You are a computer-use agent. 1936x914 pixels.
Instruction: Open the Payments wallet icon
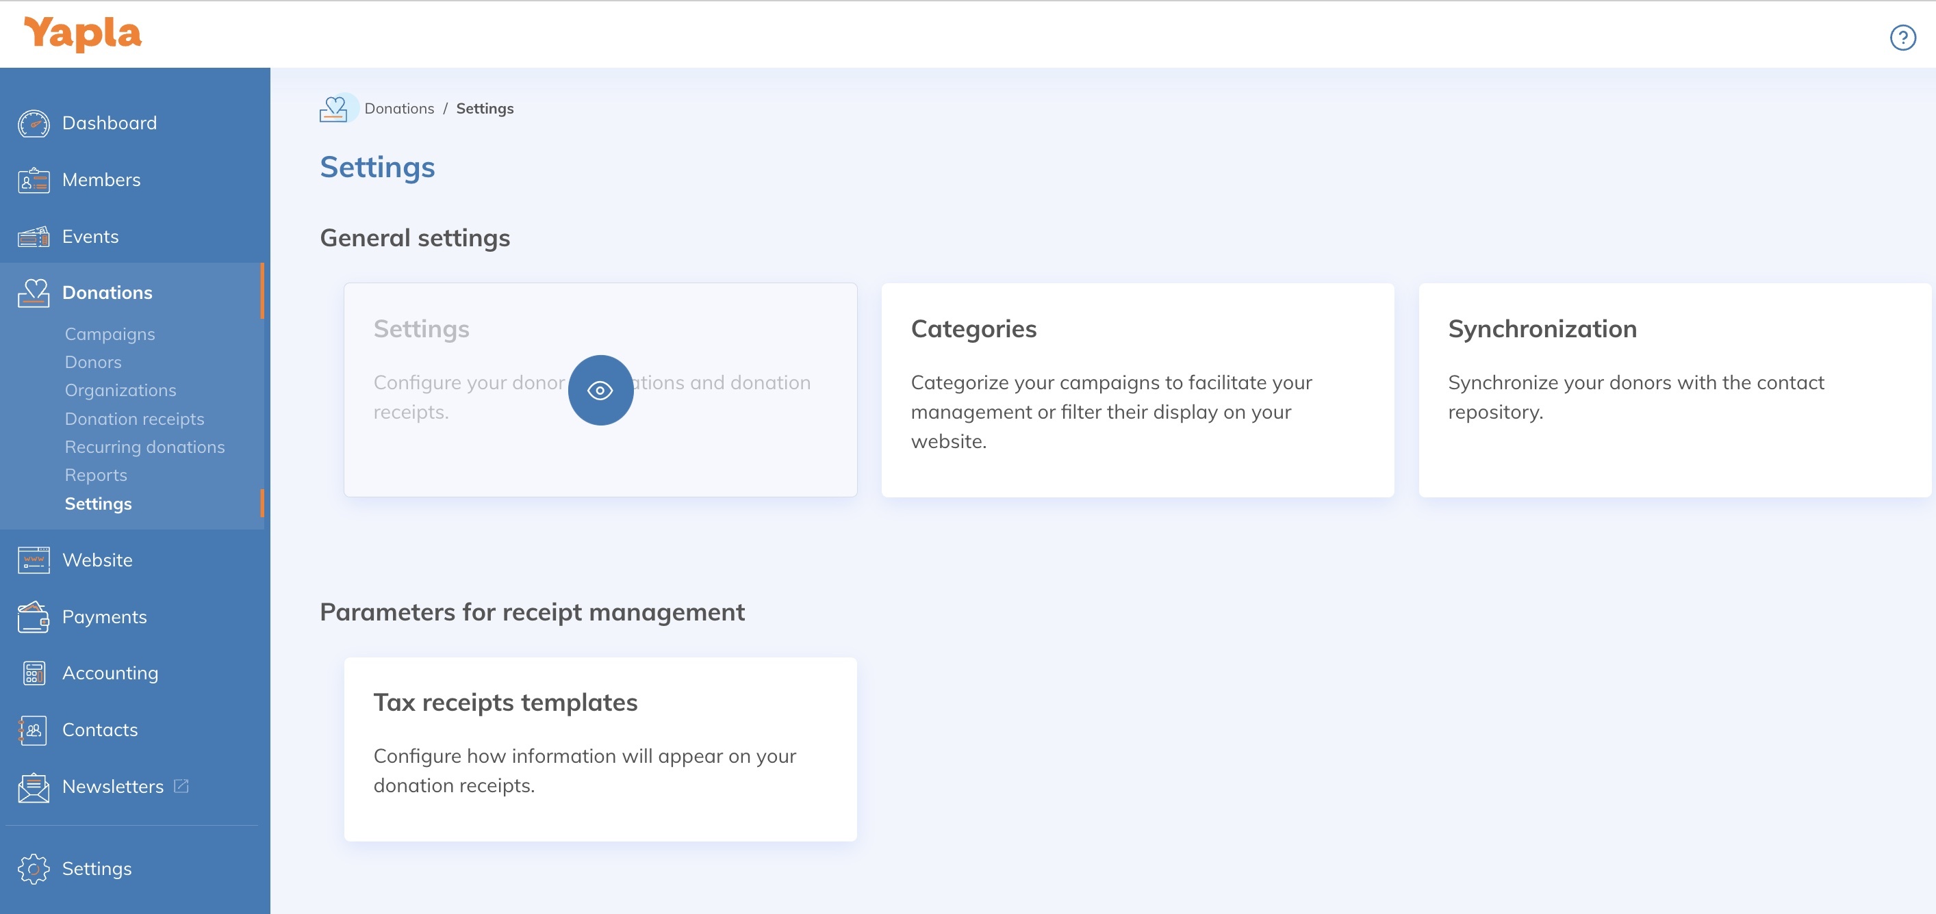[x=34, y=617]
